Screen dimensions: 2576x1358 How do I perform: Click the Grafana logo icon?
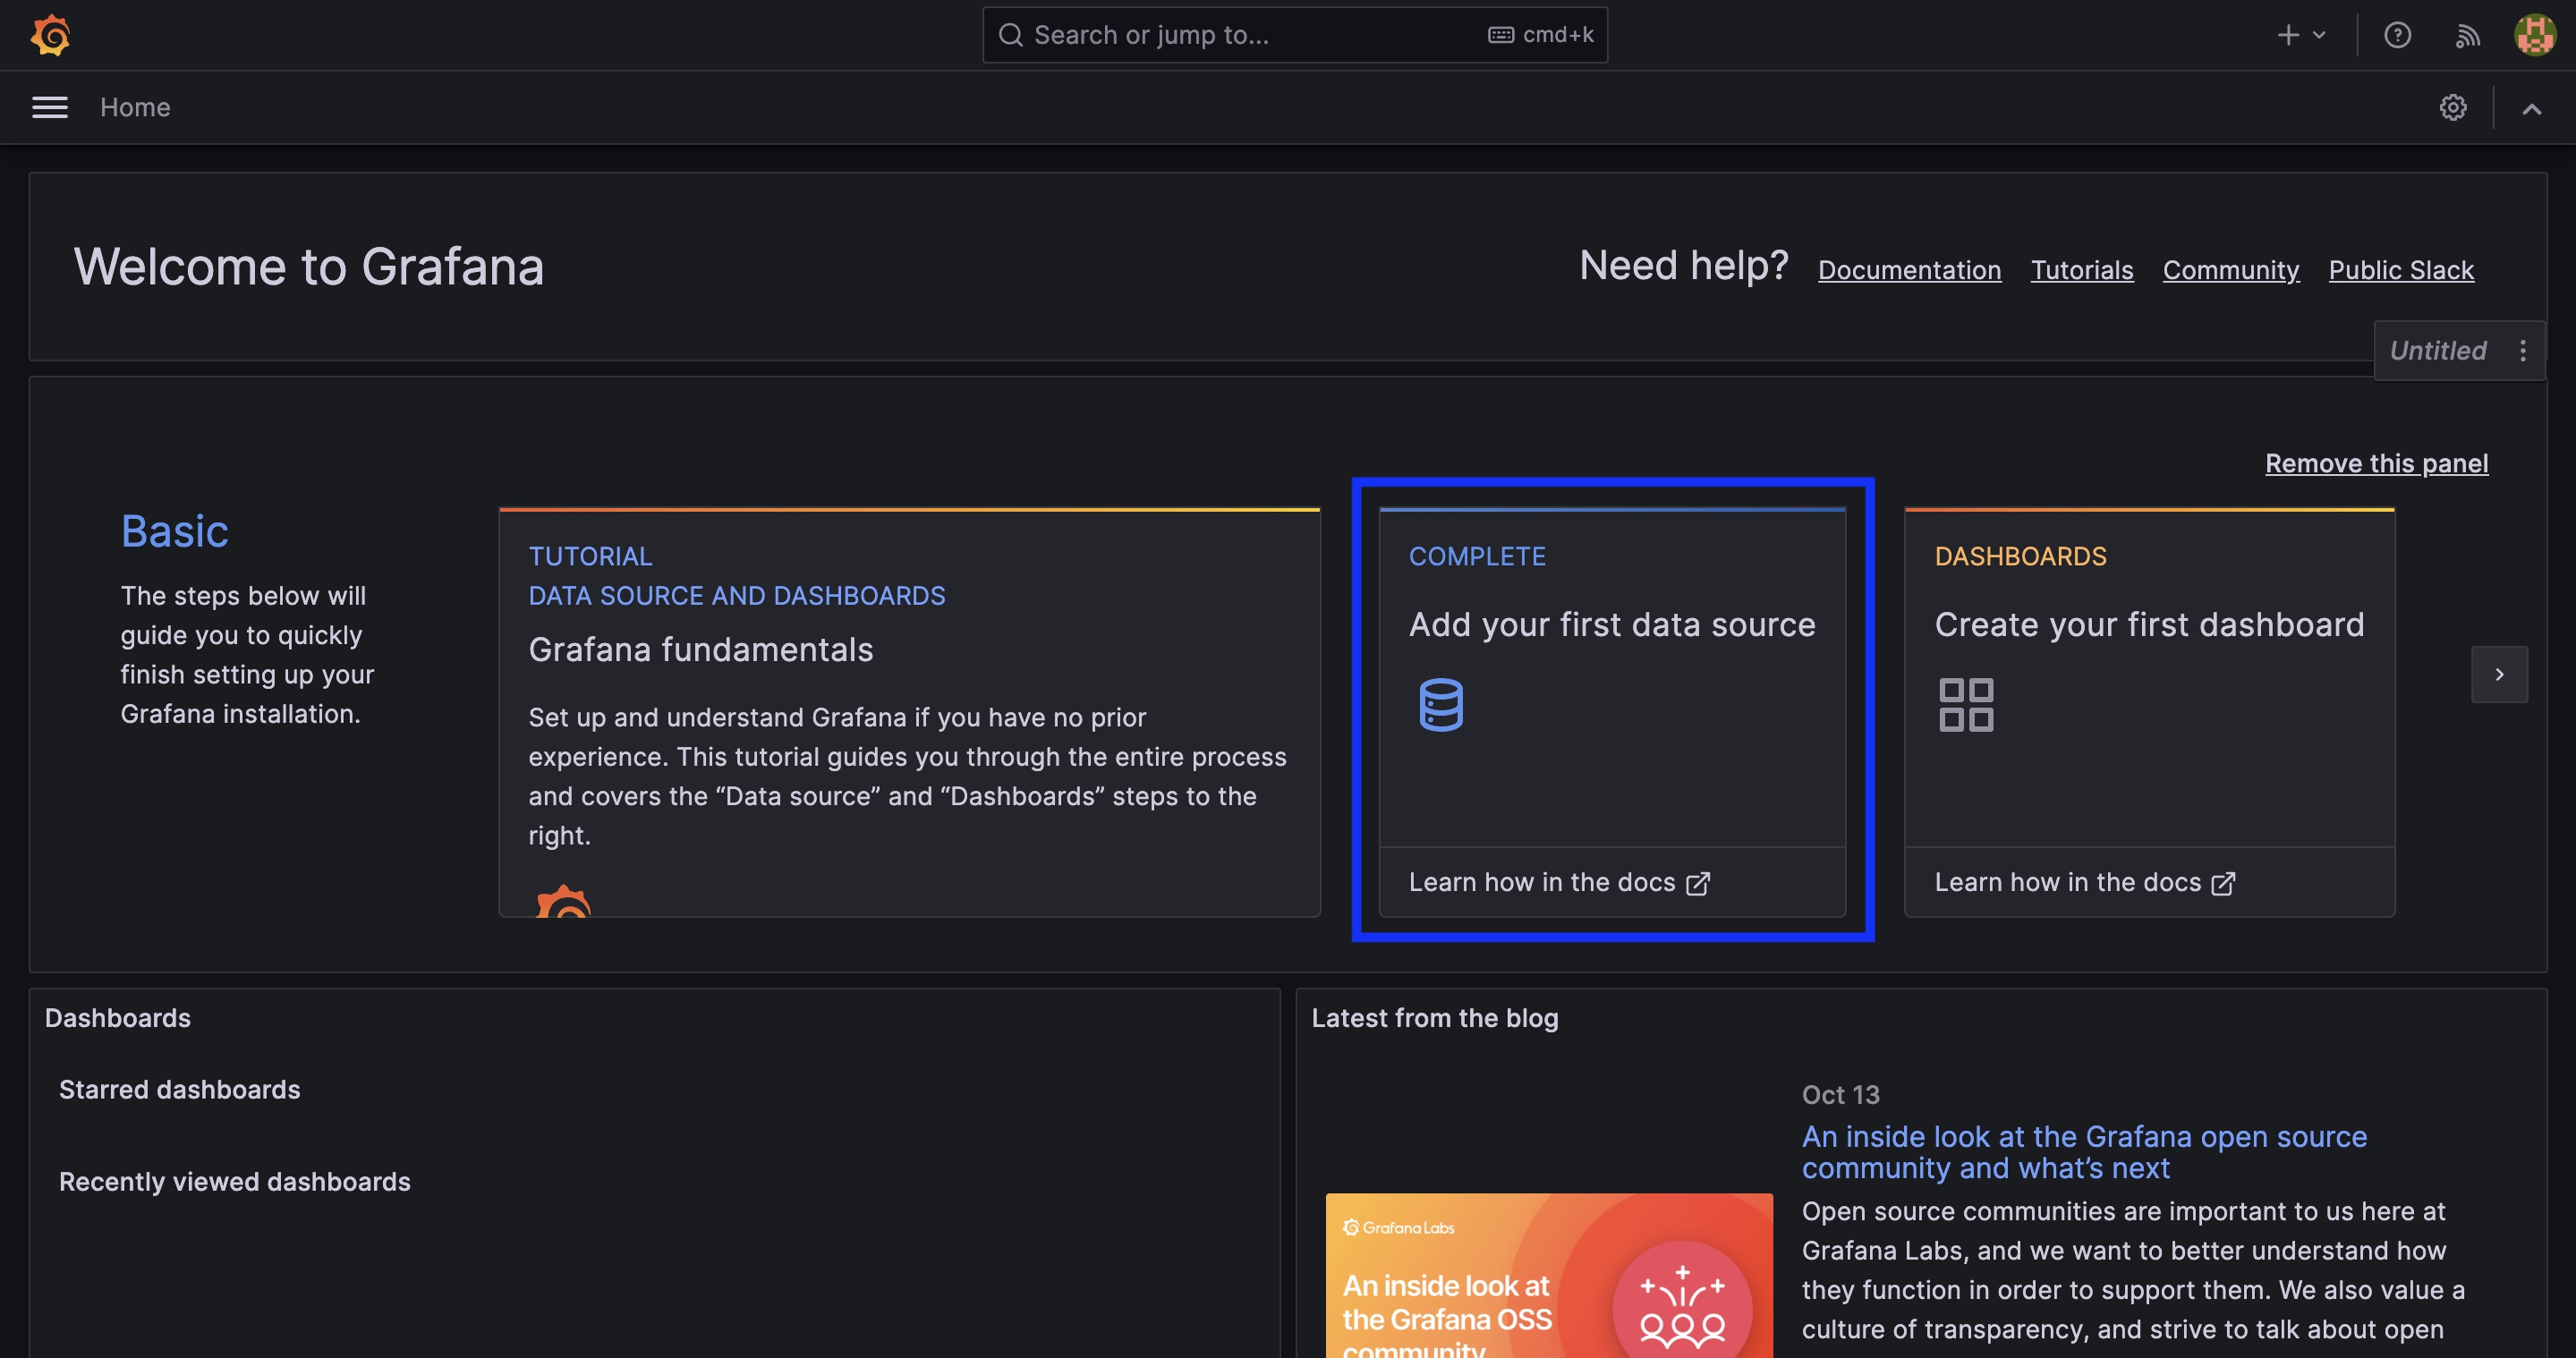click(x=50, y=35)
